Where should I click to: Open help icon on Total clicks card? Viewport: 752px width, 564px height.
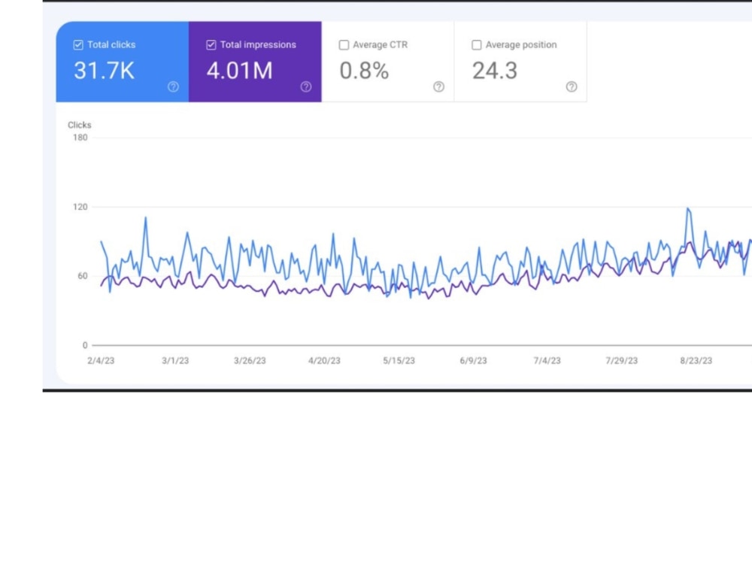coord(173,86)
